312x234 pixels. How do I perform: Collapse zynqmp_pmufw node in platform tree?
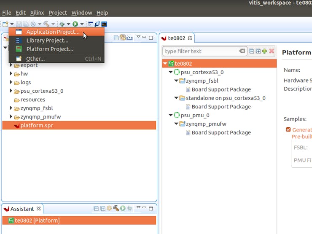pyautogui.click(x=176, y=124)
